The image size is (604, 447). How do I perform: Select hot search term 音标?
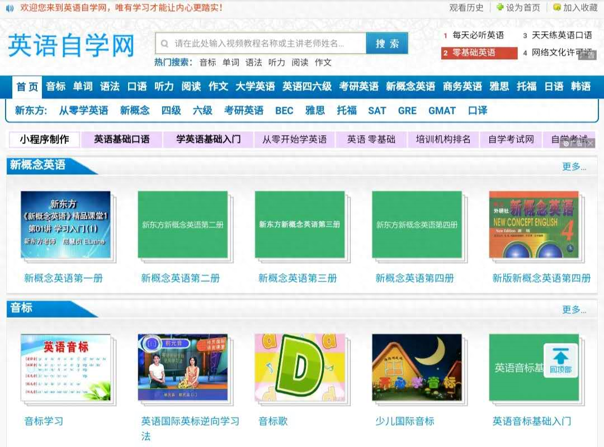[207, 63]
